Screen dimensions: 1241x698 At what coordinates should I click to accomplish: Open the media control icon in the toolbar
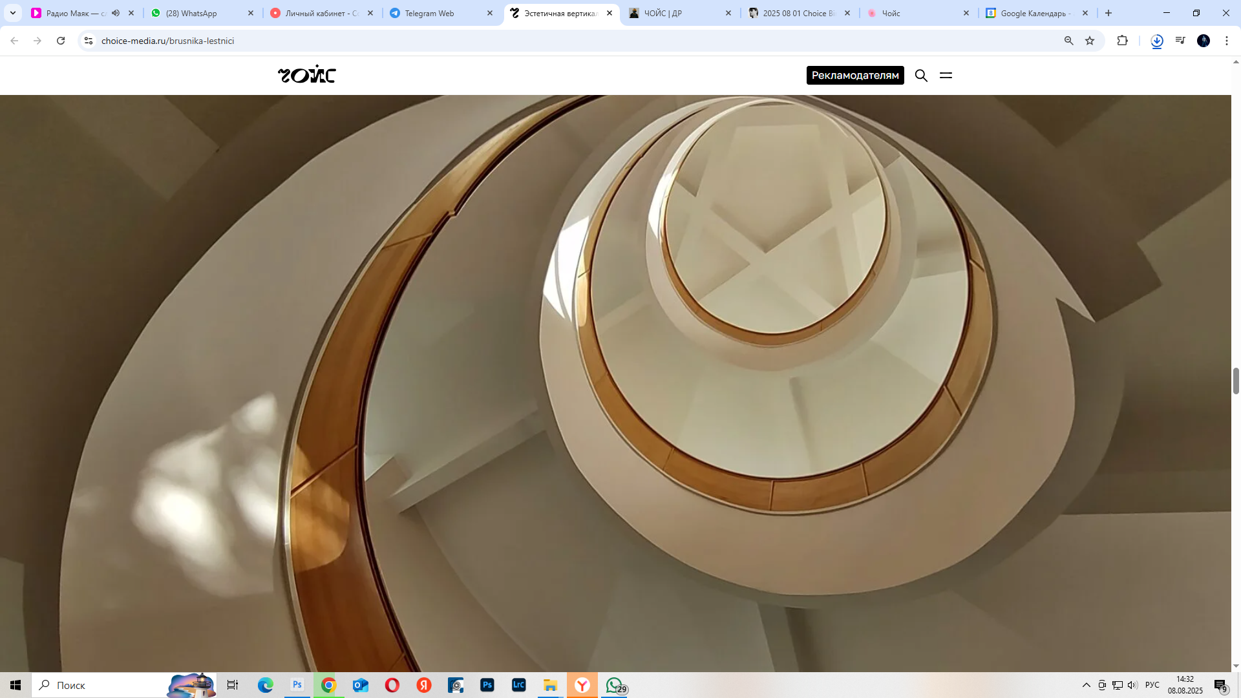point(1180,41)
